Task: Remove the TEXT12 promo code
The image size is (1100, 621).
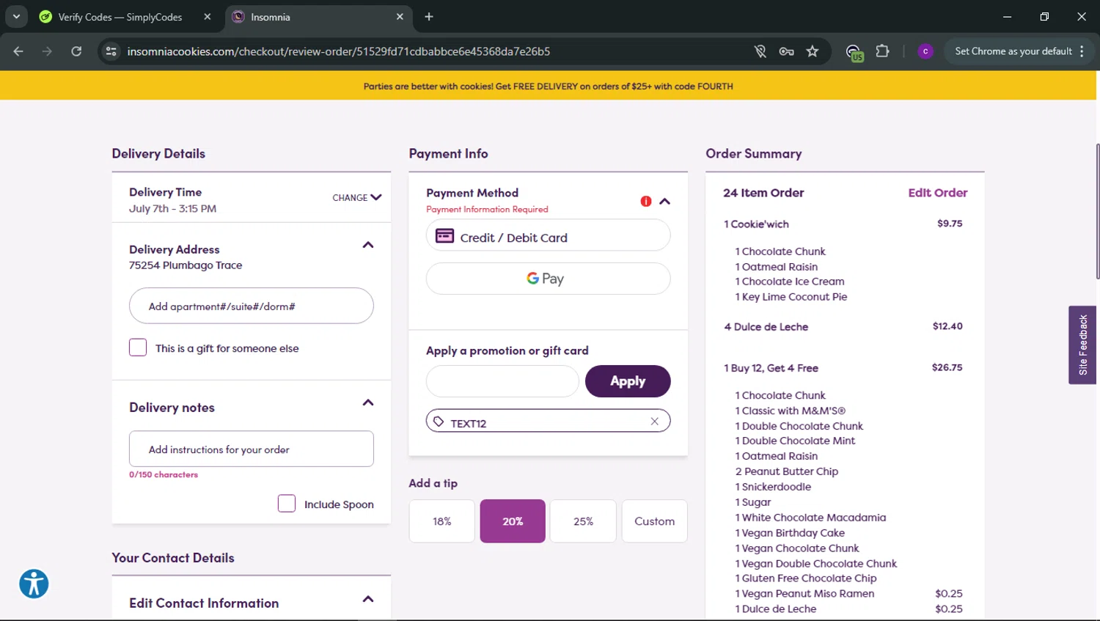Action: pos(654,421)
